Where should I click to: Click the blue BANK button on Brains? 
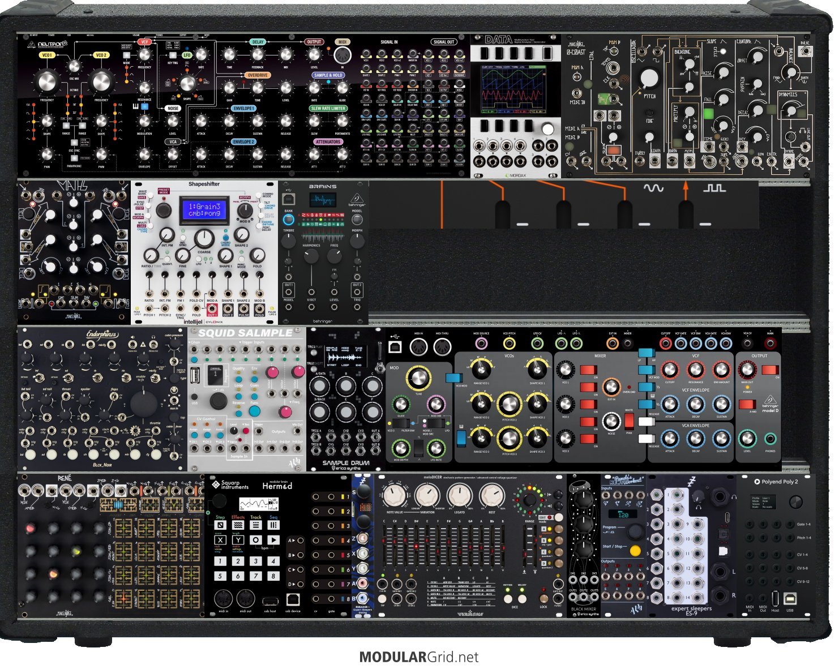(x=289, y=220)
